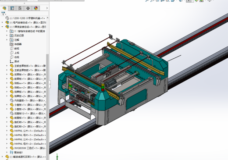Select the 传感器 sensors folder icon
This screenshot has width=228, height=160.
pos(11,44)
